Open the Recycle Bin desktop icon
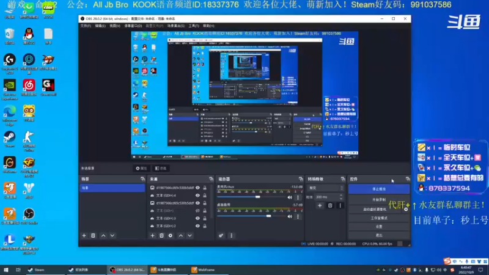Viewport: 489px width, 275px height. click(x=10, y=37)
